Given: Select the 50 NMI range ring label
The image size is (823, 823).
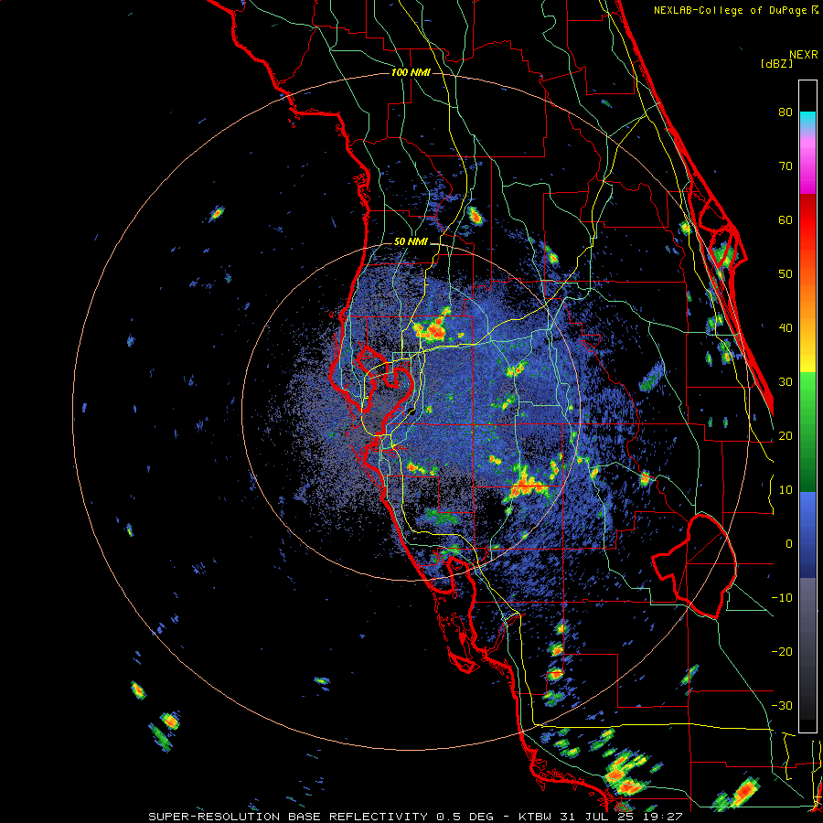Looking at the screenshot, I should click(411, 242).
